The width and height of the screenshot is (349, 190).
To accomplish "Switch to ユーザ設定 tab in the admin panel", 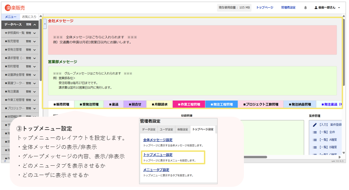I will (x=166, y=129).
